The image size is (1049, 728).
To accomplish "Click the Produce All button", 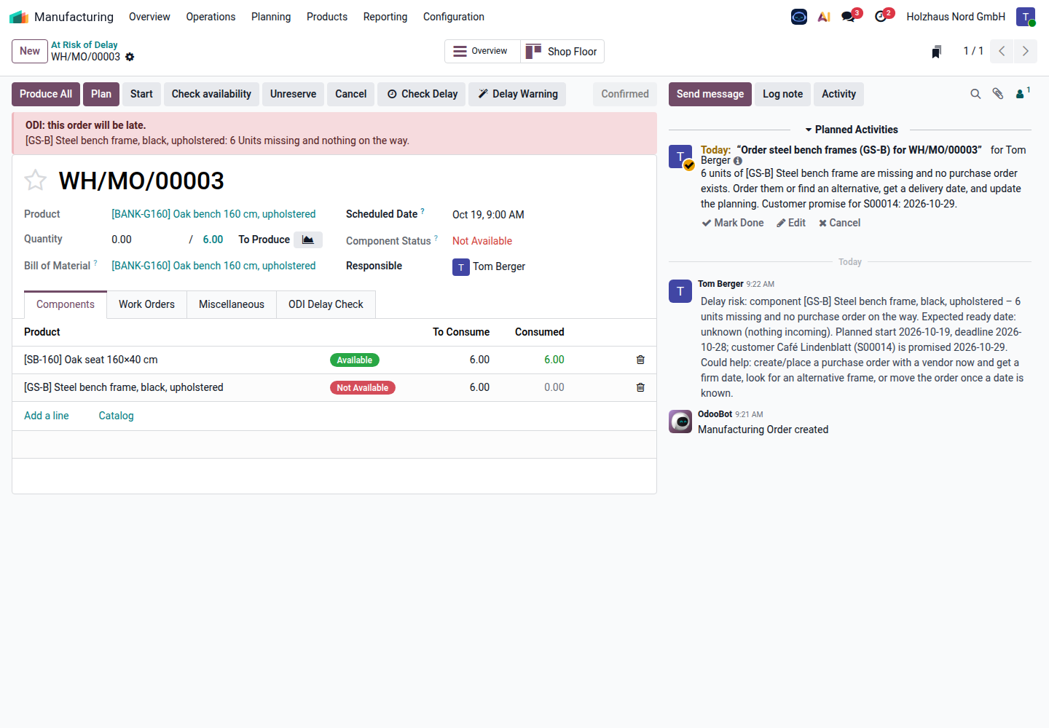I will click(x=46, y=94).
